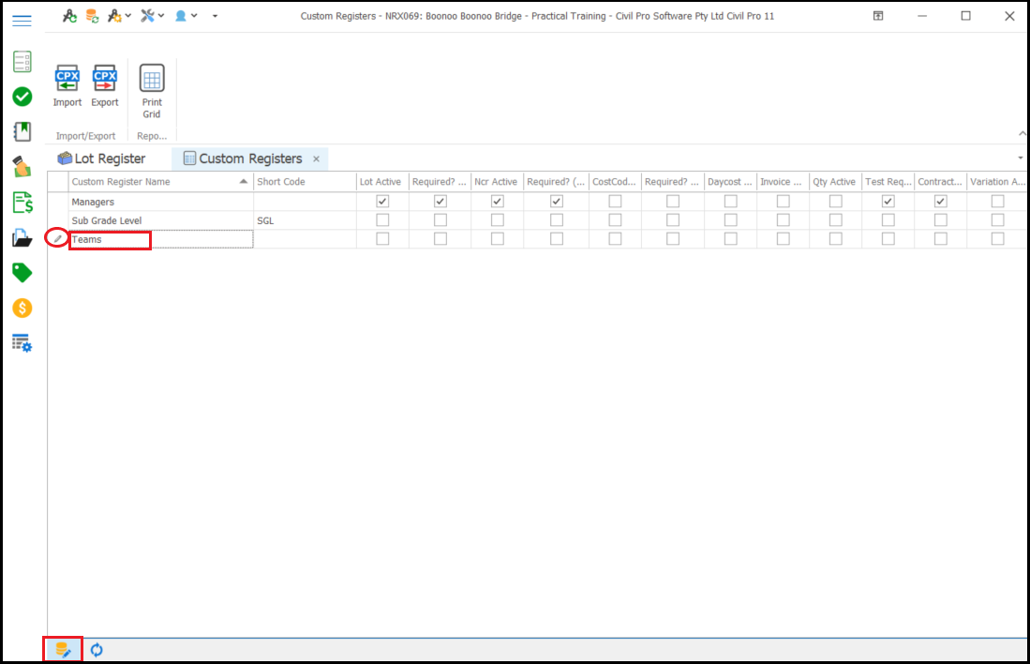This screenshot has height=664, width=1030.
Task: Select the green tag sidebar icon
Action: (22, 272)
